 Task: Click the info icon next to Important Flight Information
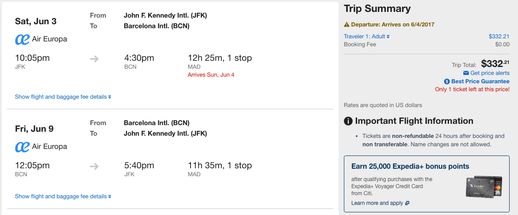(348, 121)
